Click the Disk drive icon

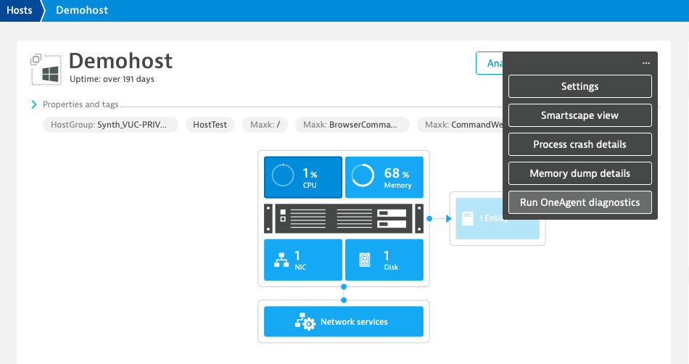pos(364,260)
